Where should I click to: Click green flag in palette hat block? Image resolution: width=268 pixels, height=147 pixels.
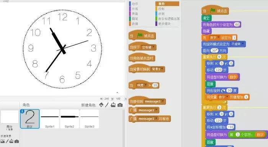pyautogui.click(x=140, y=35)
